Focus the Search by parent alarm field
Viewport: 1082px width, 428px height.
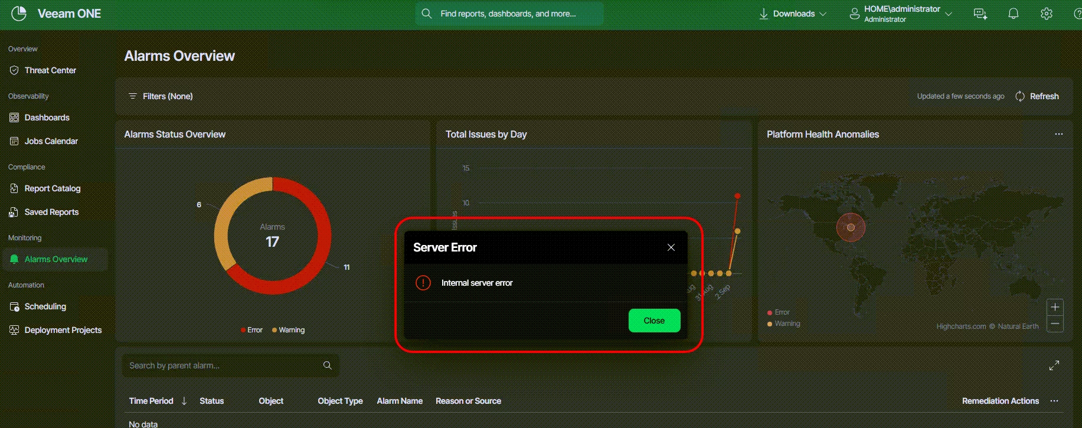click(x=230, y=365)
